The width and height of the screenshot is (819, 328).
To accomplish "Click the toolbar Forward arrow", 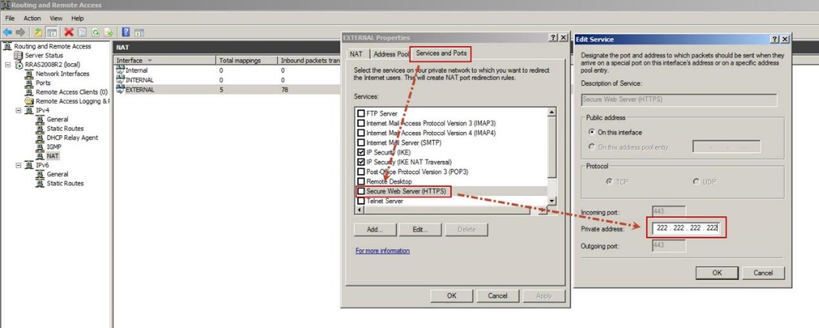I will (x=21, y=32).
